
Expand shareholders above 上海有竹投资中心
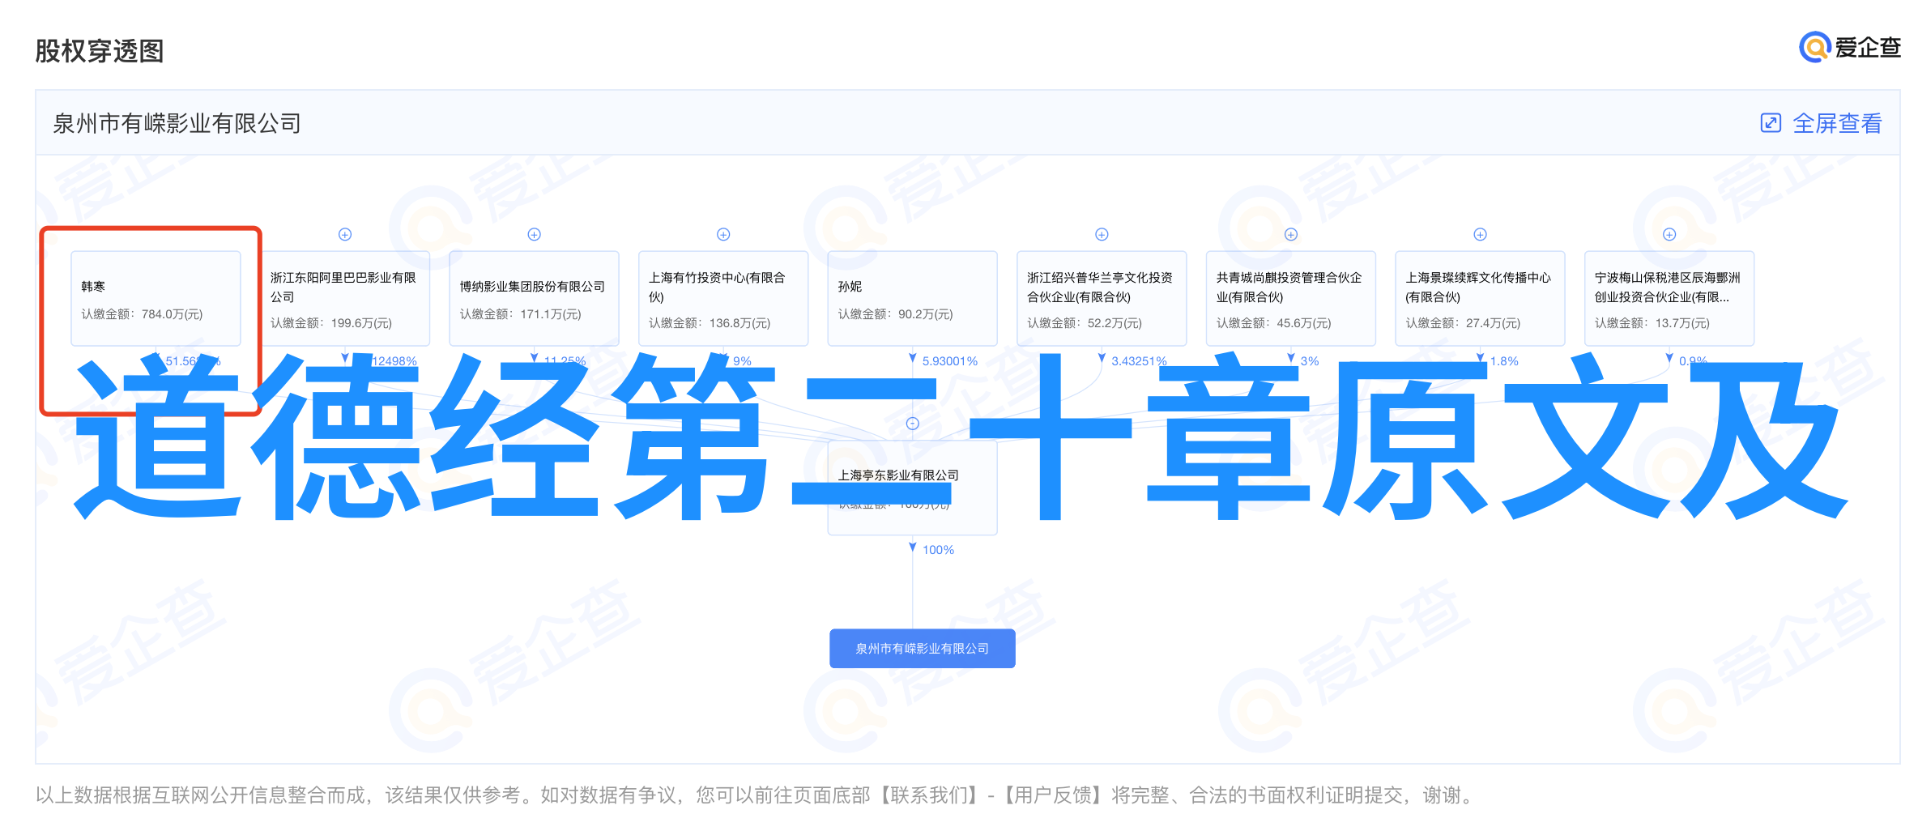coord(723,234)
